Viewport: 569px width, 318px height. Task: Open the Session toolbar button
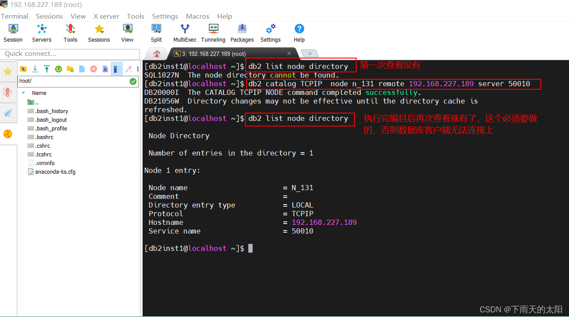pos(13,33)
